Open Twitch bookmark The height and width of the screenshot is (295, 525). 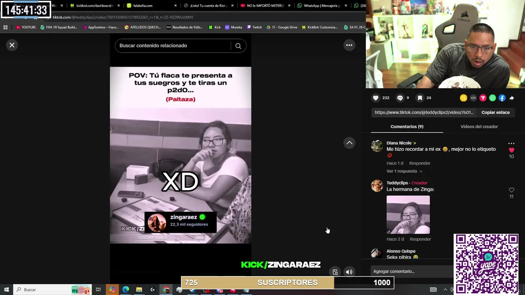pos(254,27)
